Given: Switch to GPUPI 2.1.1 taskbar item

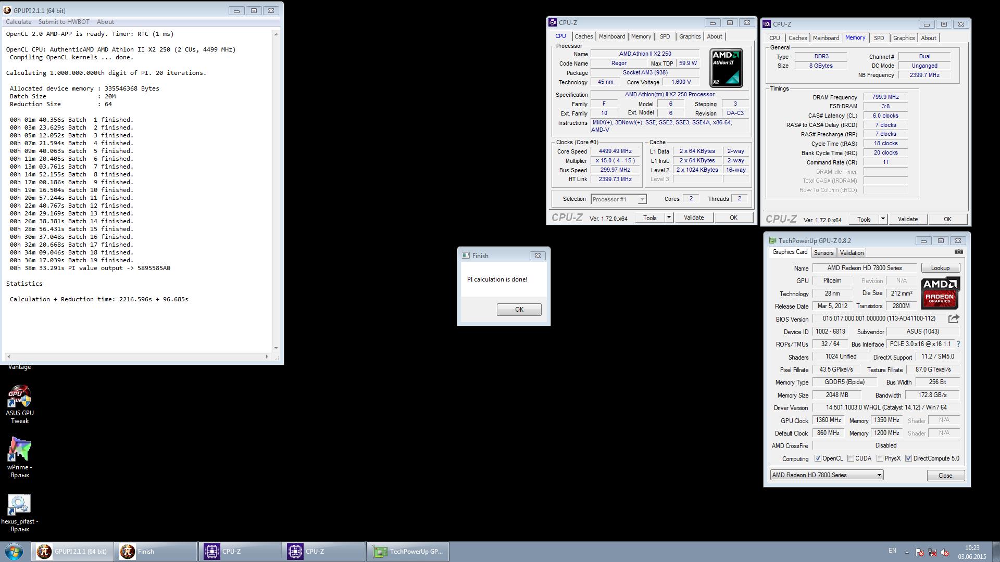Looking at the screenshot, I should (72, 552).
